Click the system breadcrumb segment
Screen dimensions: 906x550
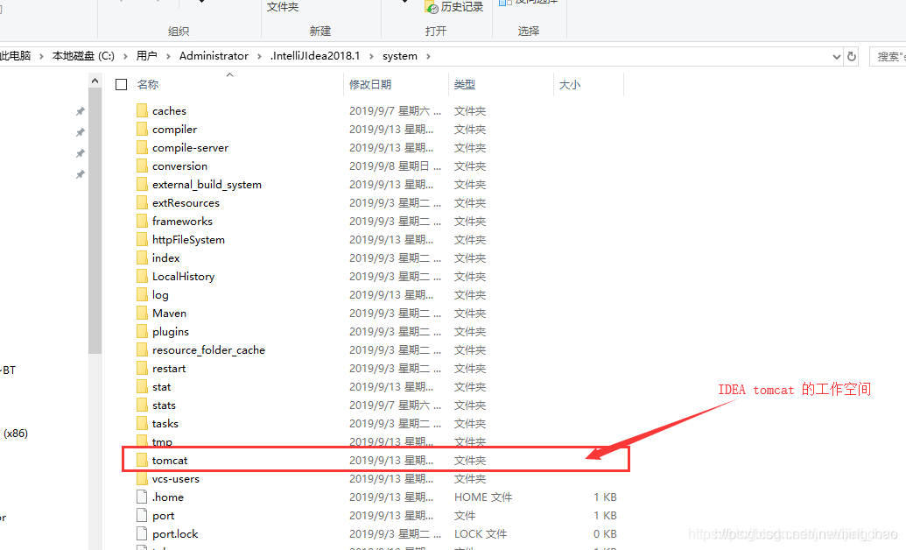[400, 56]
